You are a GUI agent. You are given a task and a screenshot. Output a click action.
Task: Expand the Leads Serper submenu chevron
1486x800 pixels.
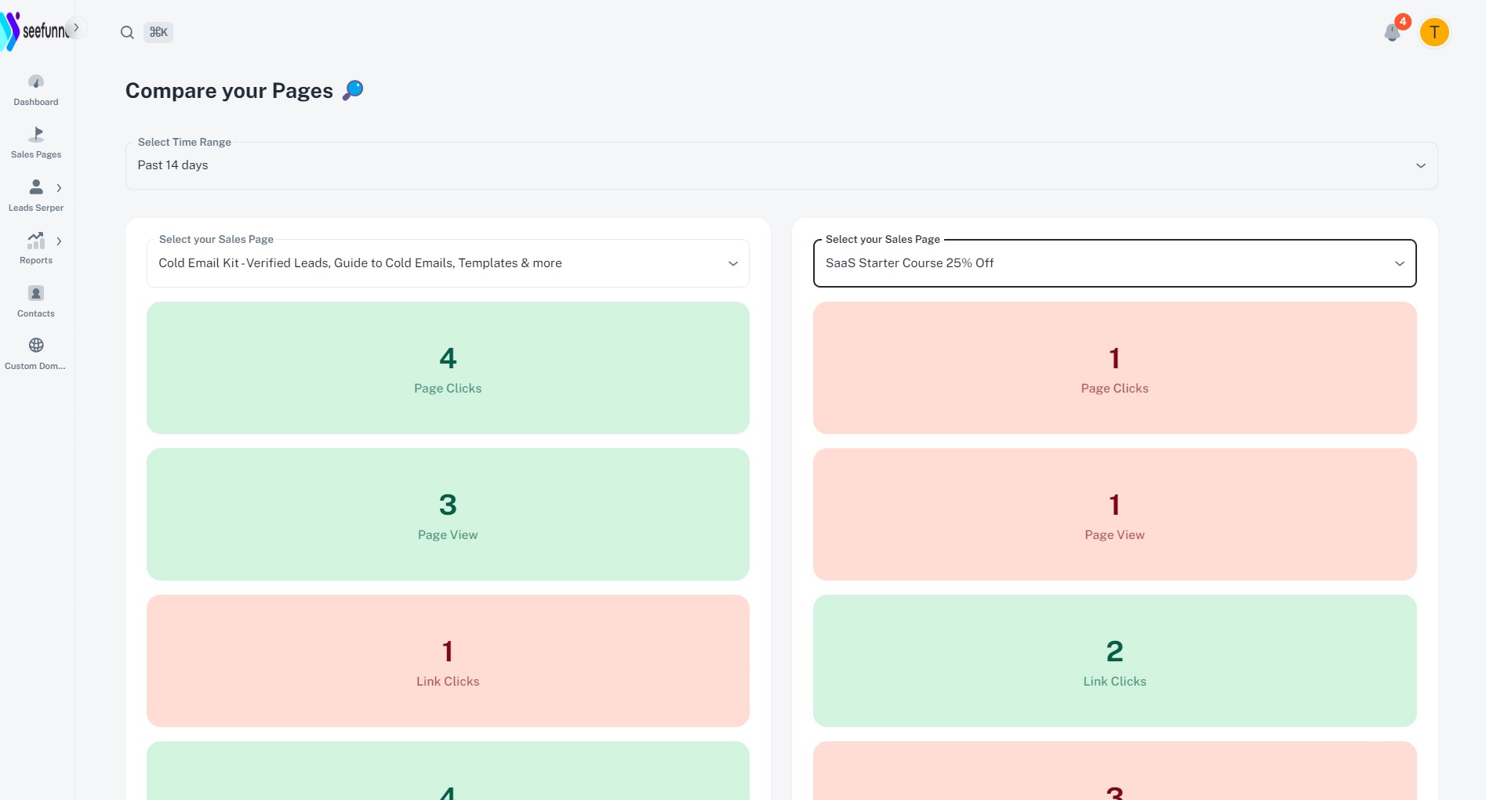coord(59,188)
